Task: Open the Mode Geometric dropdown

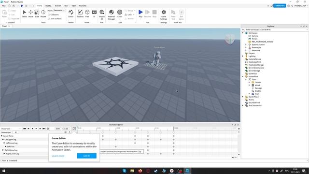Action: point(59,11)
